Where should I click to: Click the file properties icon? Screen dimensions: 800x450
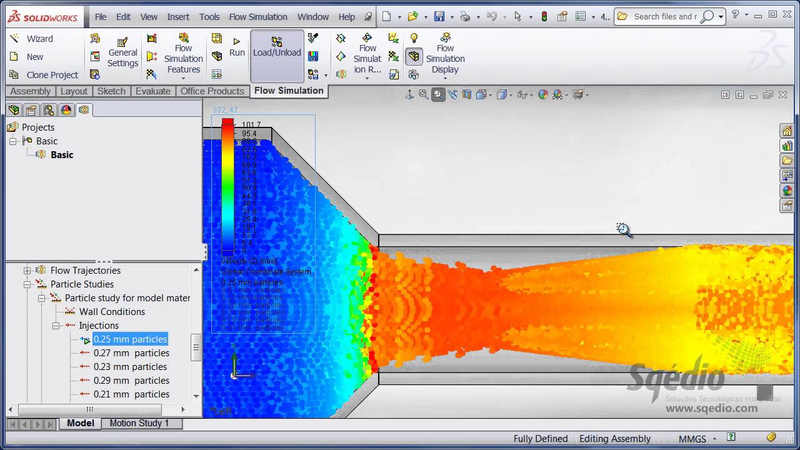click(562, 17)
